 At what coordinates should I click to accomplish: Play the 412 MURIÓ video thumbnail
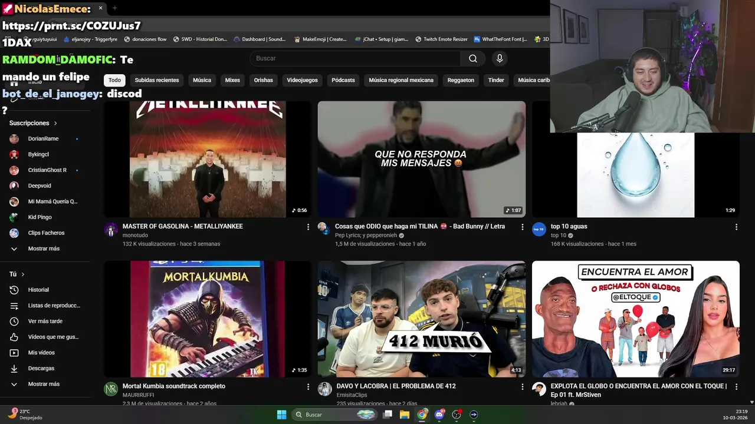point(422,319)
